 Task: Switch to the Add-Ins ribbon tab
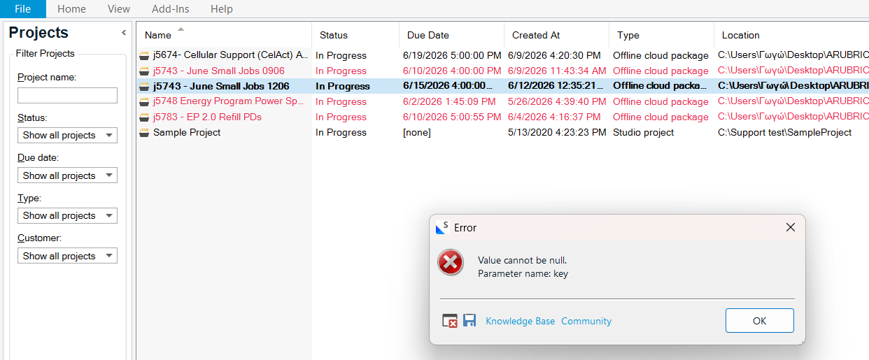(170, 9)
